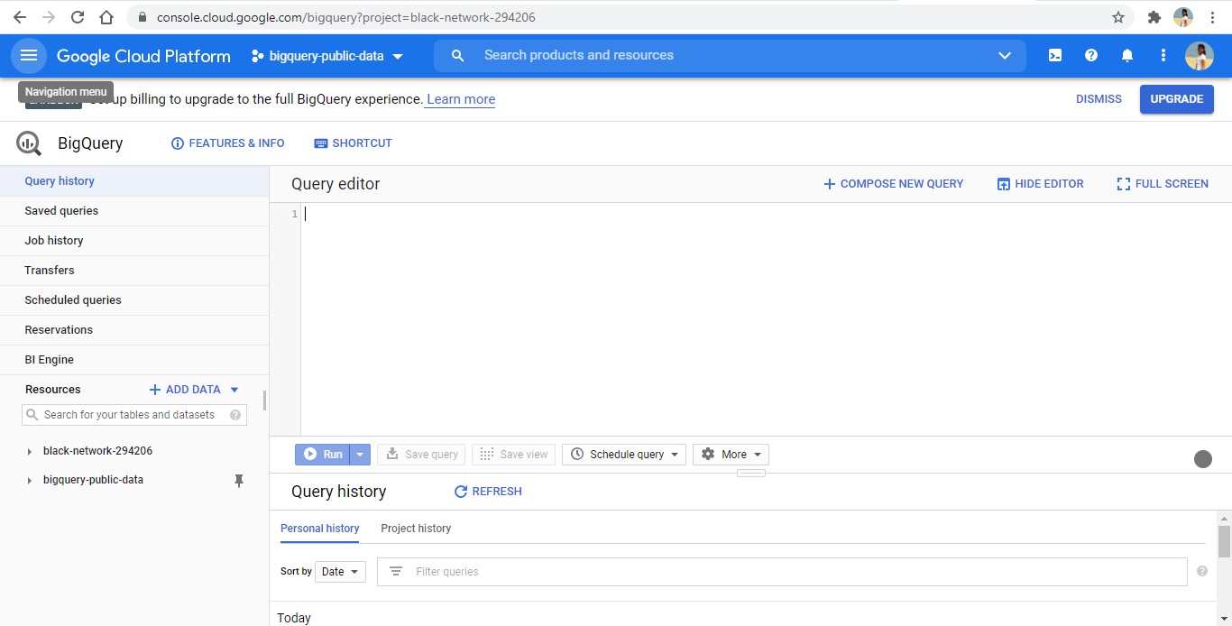
Task: Open BI Engine in the sidebar
Action: click(134, 360)
